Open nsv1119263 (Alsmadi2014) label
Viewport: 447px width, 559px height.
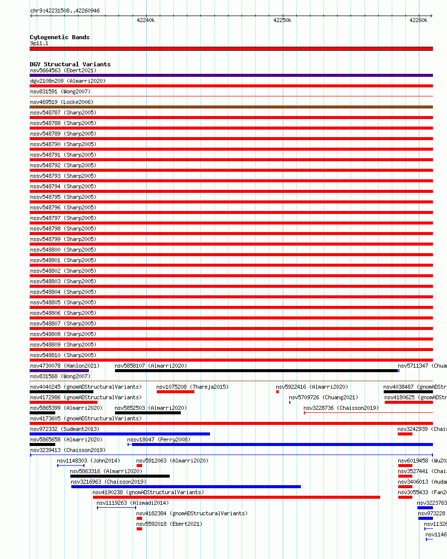click(133, 503)
